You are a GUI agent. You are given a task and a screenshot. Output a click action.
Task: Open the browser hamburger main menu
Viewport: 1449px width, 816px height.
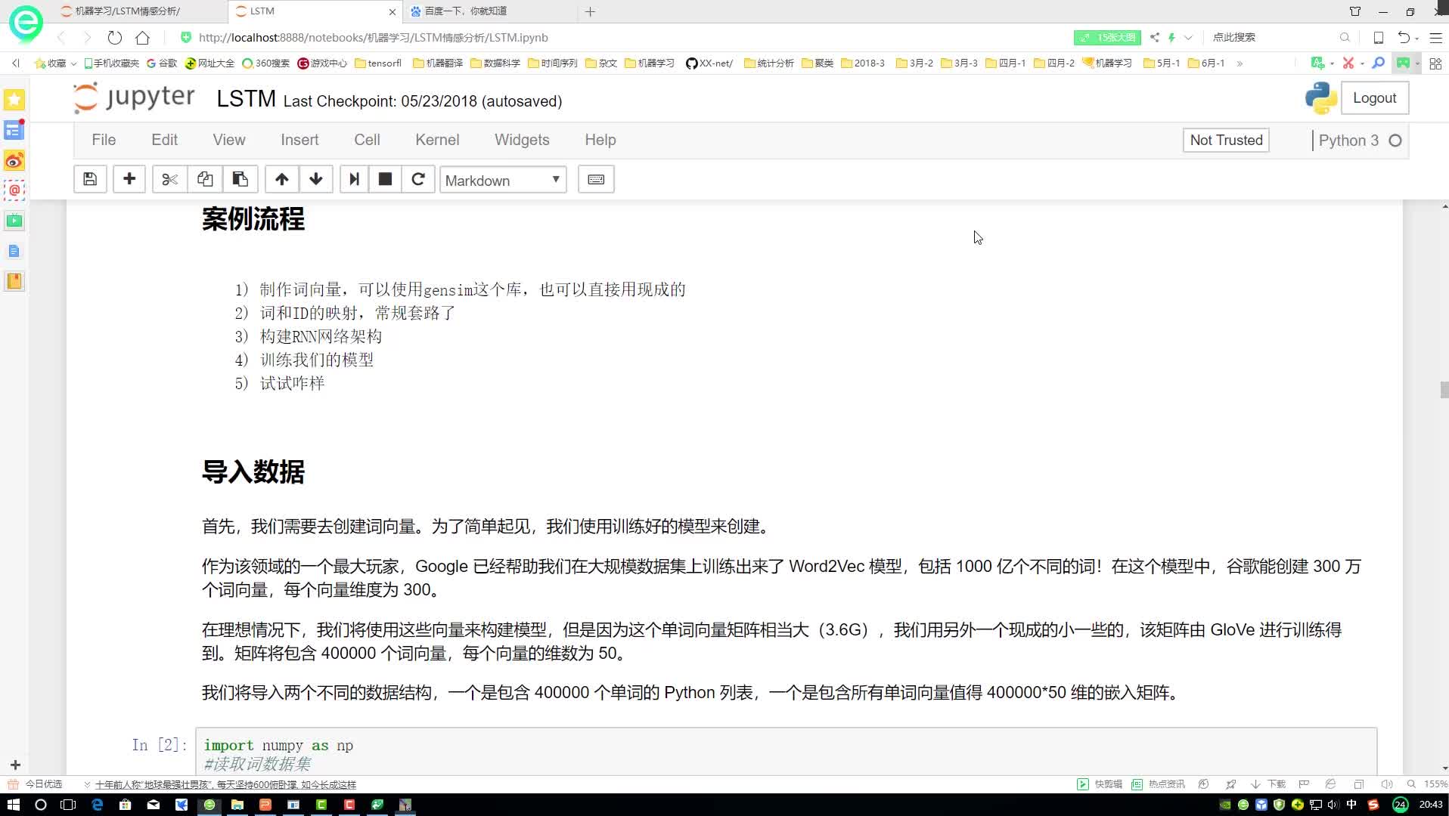[x=1435, y=37]
